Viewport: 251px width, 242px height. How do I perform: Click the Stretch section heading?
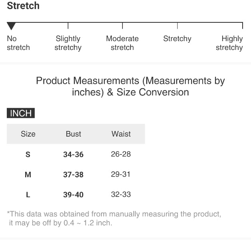23,6
